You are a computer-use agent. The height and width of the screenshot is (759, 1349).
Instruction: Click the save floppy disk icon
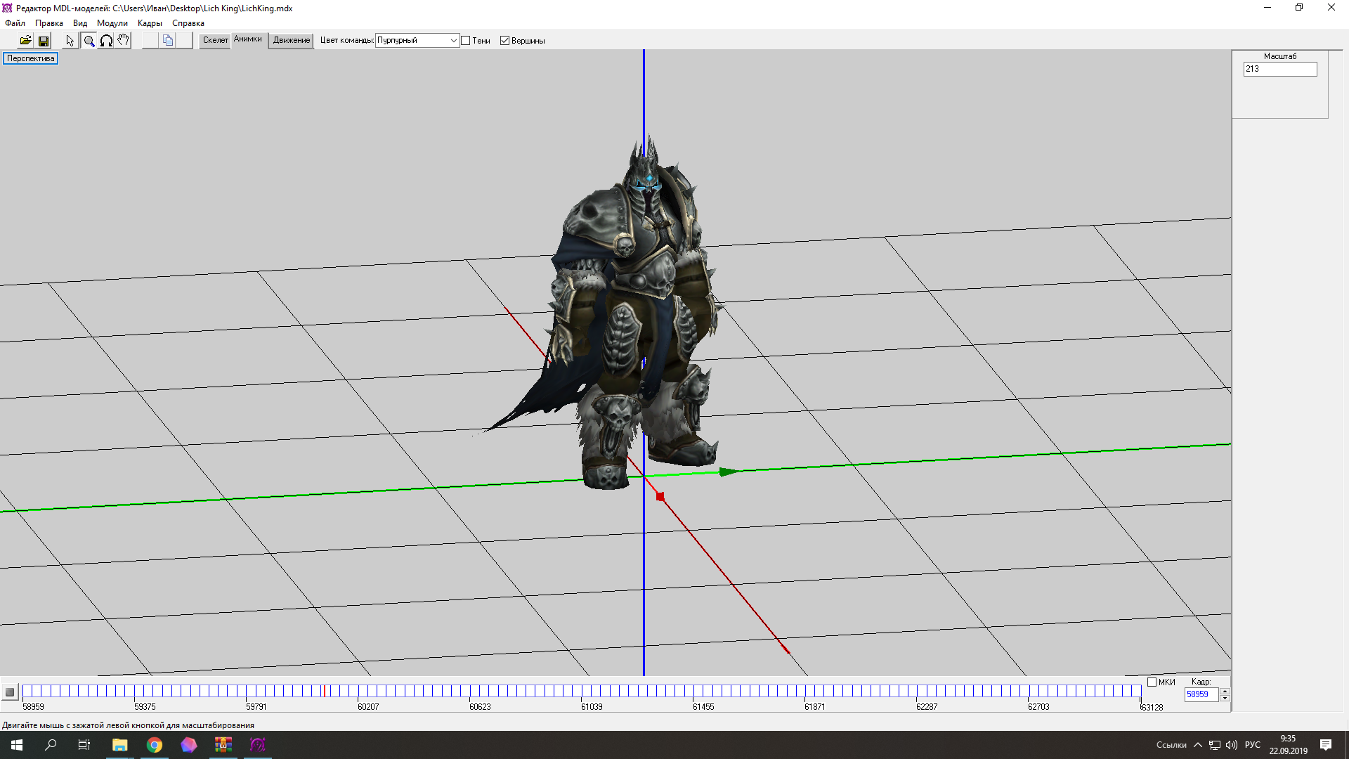(x=44, y=41)
